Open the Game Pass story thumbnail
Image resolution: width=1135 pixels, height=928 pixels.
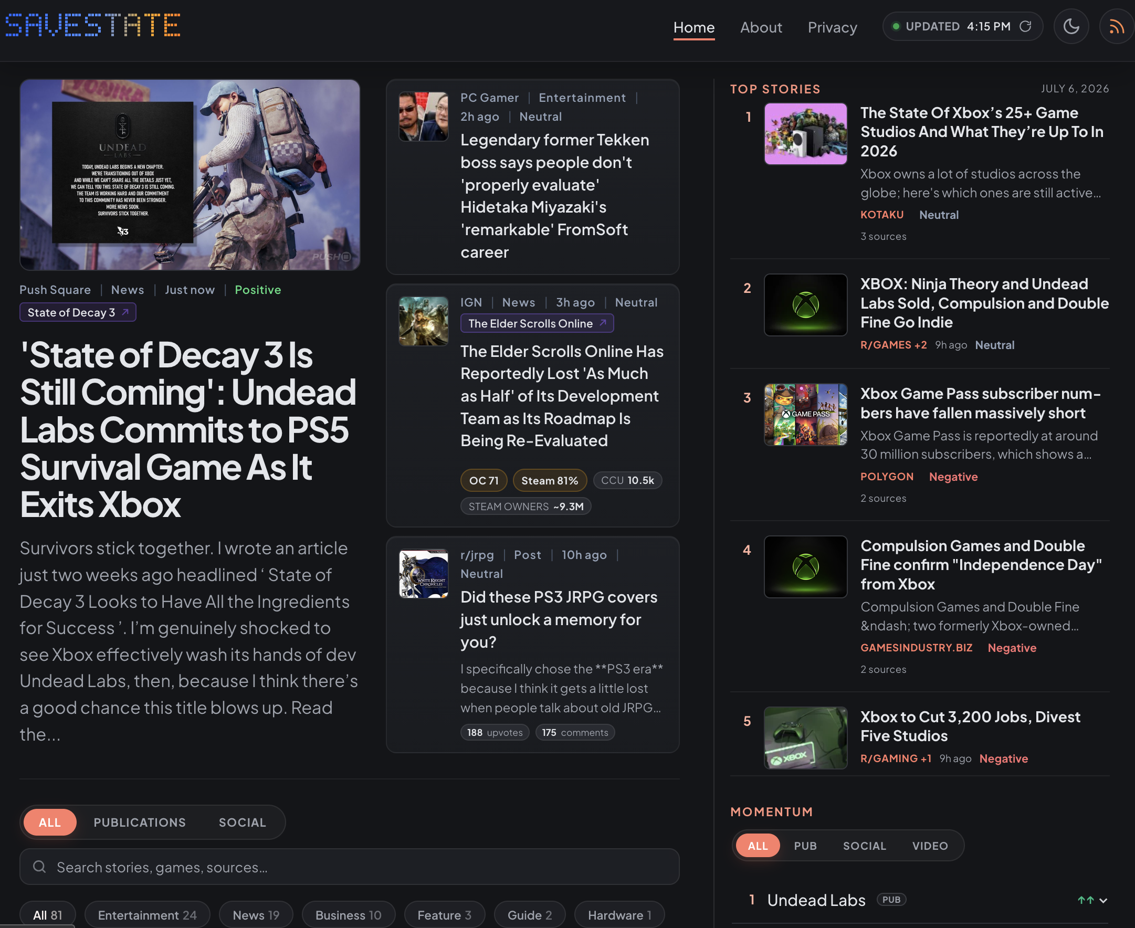click(805, 414)
